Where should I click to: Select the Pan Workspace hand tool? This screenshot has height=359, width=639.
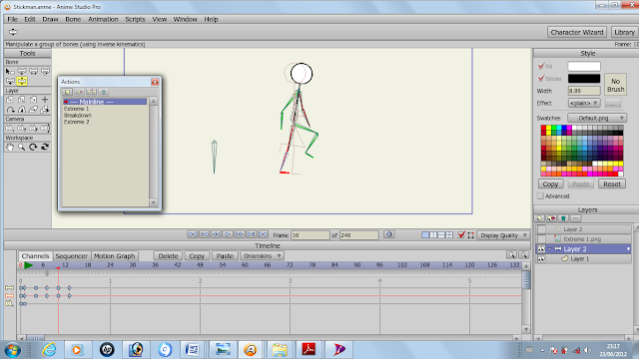[x=10, y=147]
